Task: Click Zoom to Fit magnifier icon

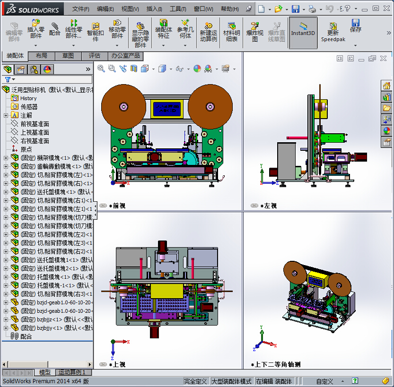Action: pos(101,69)
